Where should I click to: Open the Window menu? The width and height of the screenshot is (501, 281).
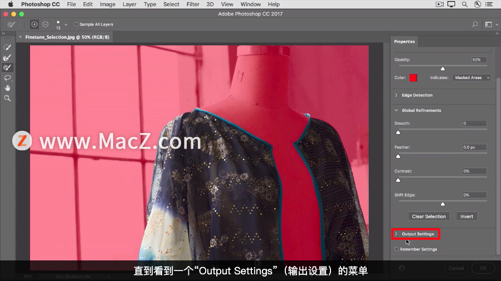click(251, 4)
